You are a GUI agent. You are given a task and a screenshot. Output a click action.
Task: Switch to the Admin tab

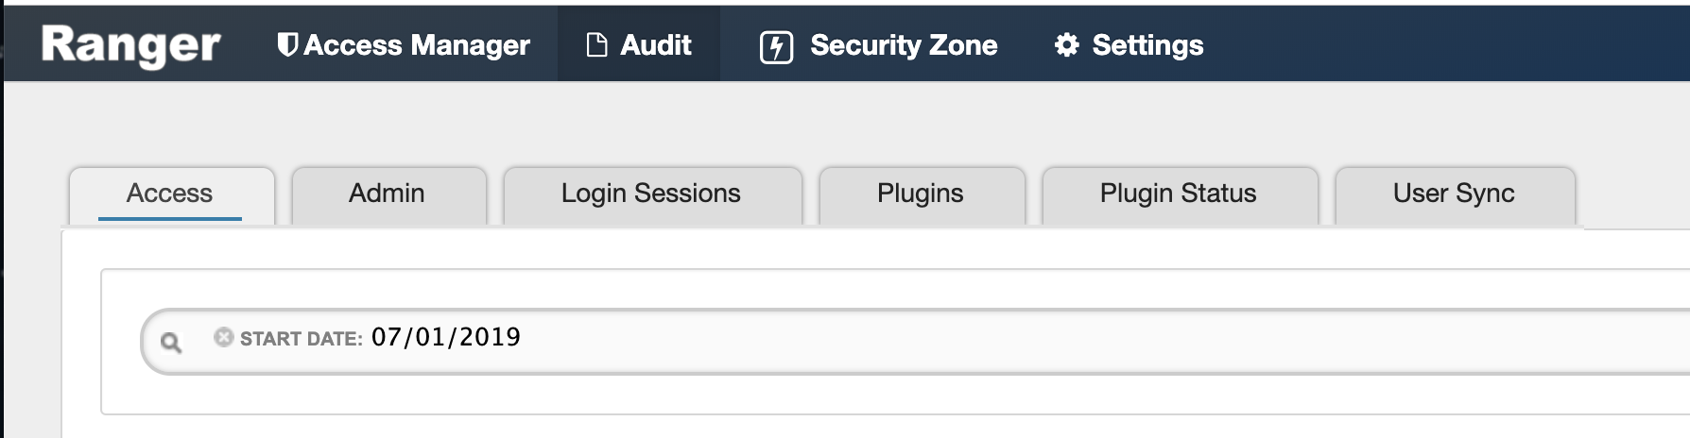[x=387, y=194]
